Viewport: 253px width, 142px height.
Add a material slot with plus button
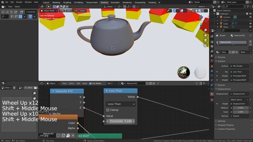click(250, 41)
